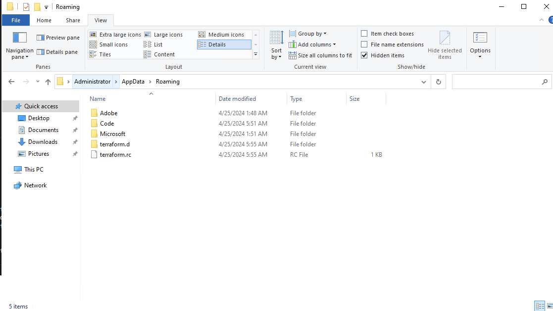Open the Navigation pane menu

[x=19, y=46]
